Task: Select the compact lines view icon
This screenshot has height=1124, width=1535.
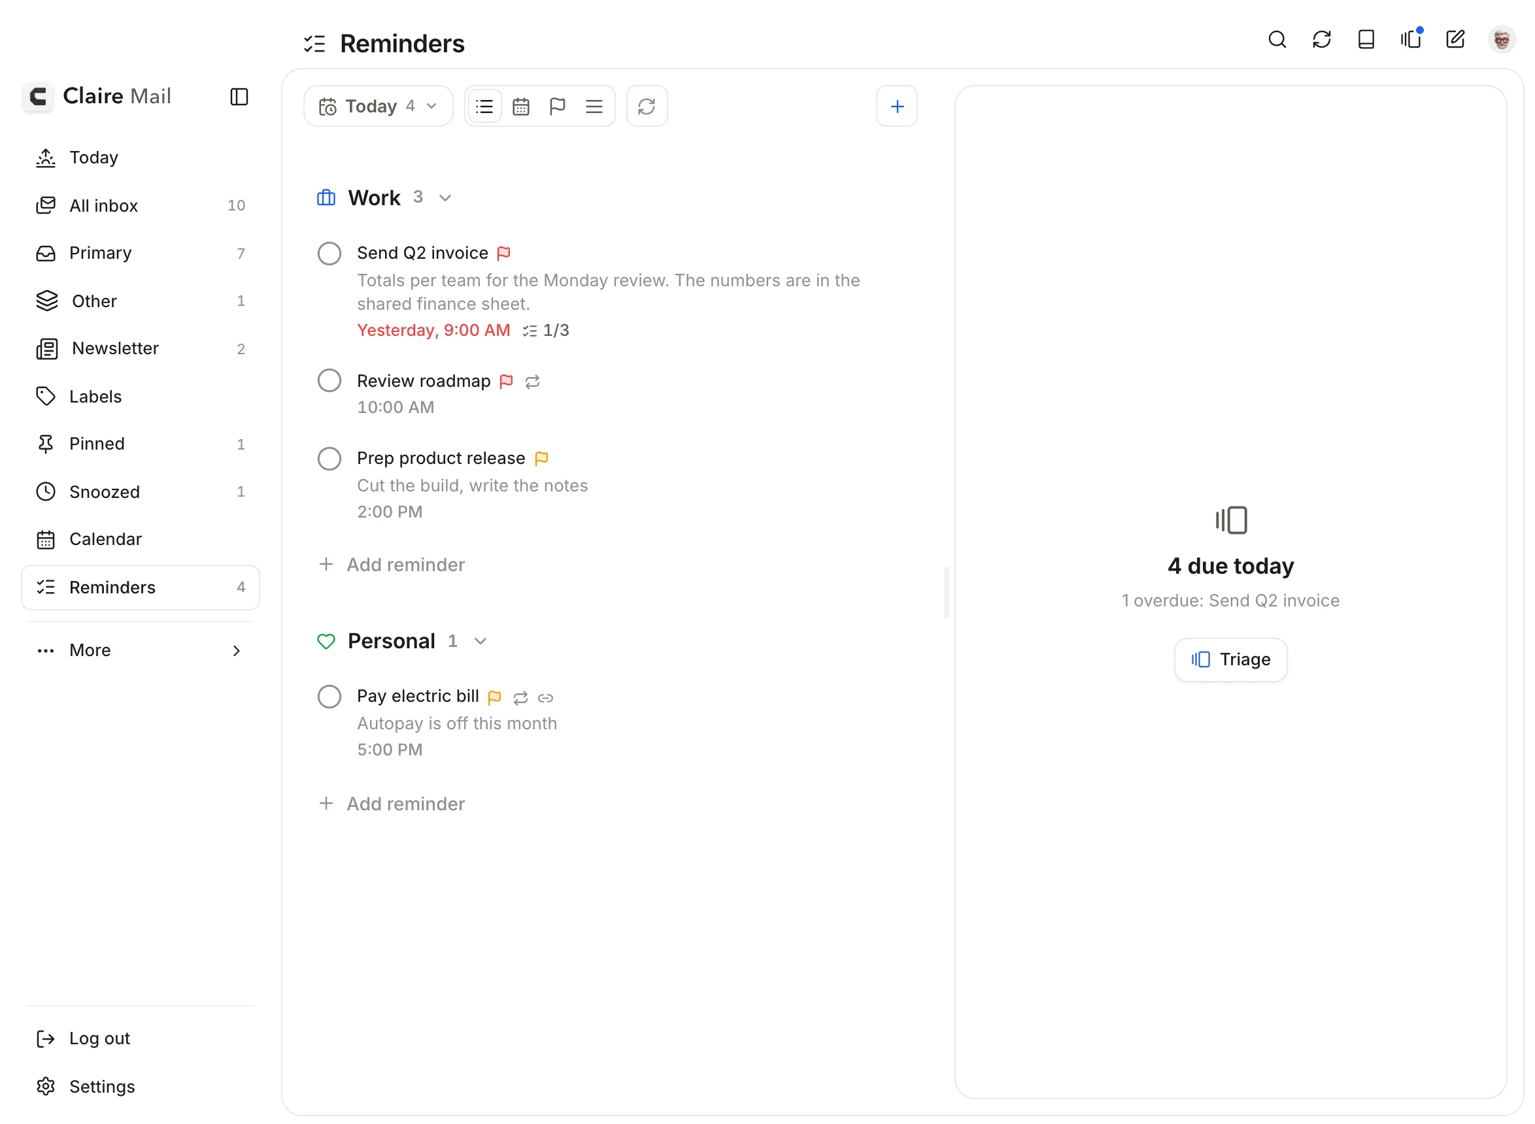Action: (x=594, y=106)
